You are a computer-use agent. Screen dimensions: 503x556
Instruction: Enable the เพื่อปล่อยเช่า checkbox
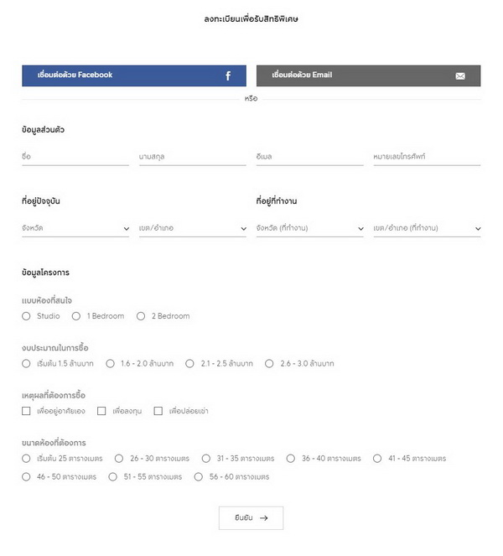pos(158,411)
